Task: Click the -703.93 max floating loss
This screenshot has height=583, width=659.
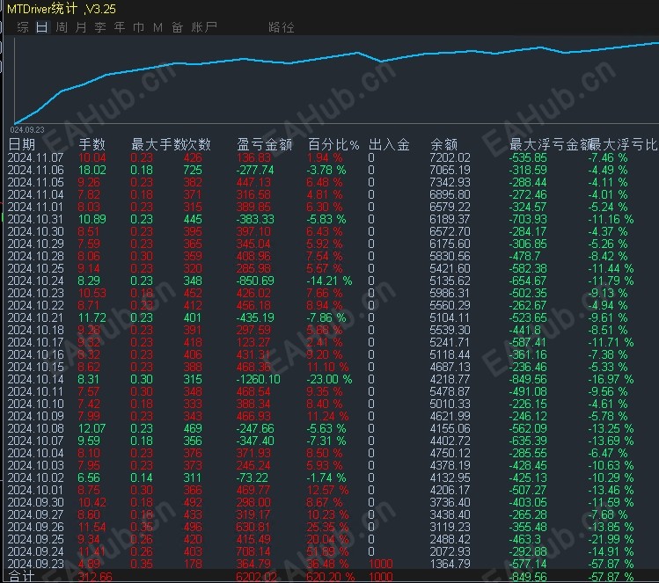Action: (x=528, y=219)
